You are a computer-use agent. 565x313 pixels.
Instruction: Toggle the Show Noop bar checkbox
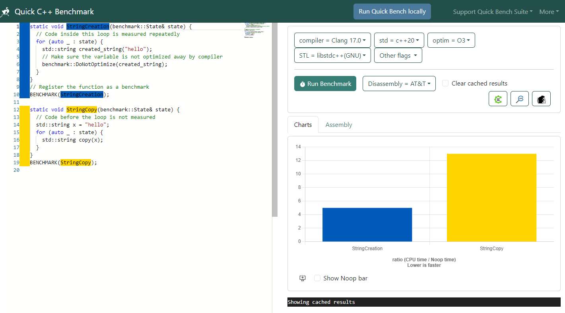point(317,278)
